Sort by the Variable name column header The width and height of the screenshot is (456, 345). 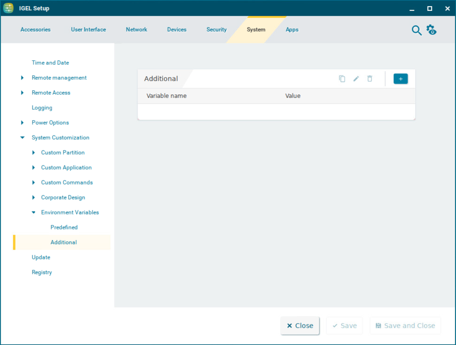166,96
